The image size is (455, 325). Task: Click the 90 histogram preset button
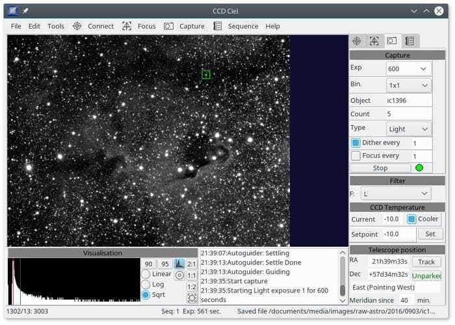(149, 264)
